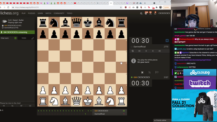Screen dimensions: 217x122
Task: Click the bullet game type icon
Action: coord(4,21)
